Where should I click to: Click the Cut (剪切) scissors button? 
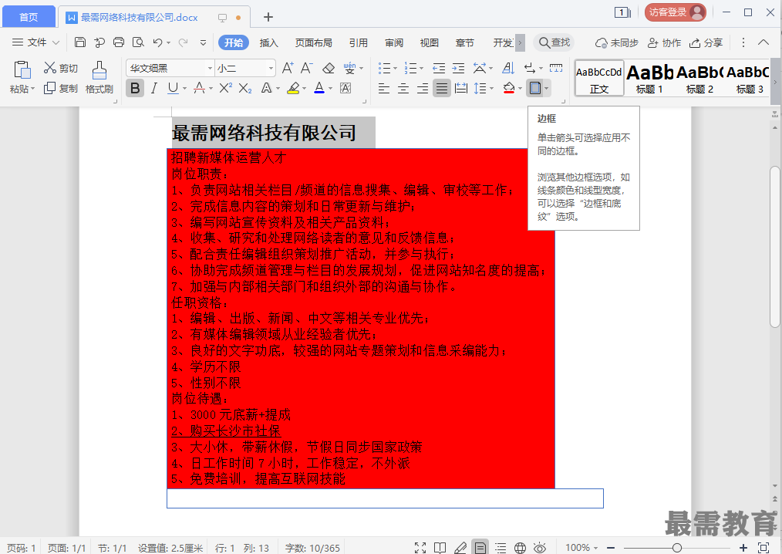click(60, 68)
